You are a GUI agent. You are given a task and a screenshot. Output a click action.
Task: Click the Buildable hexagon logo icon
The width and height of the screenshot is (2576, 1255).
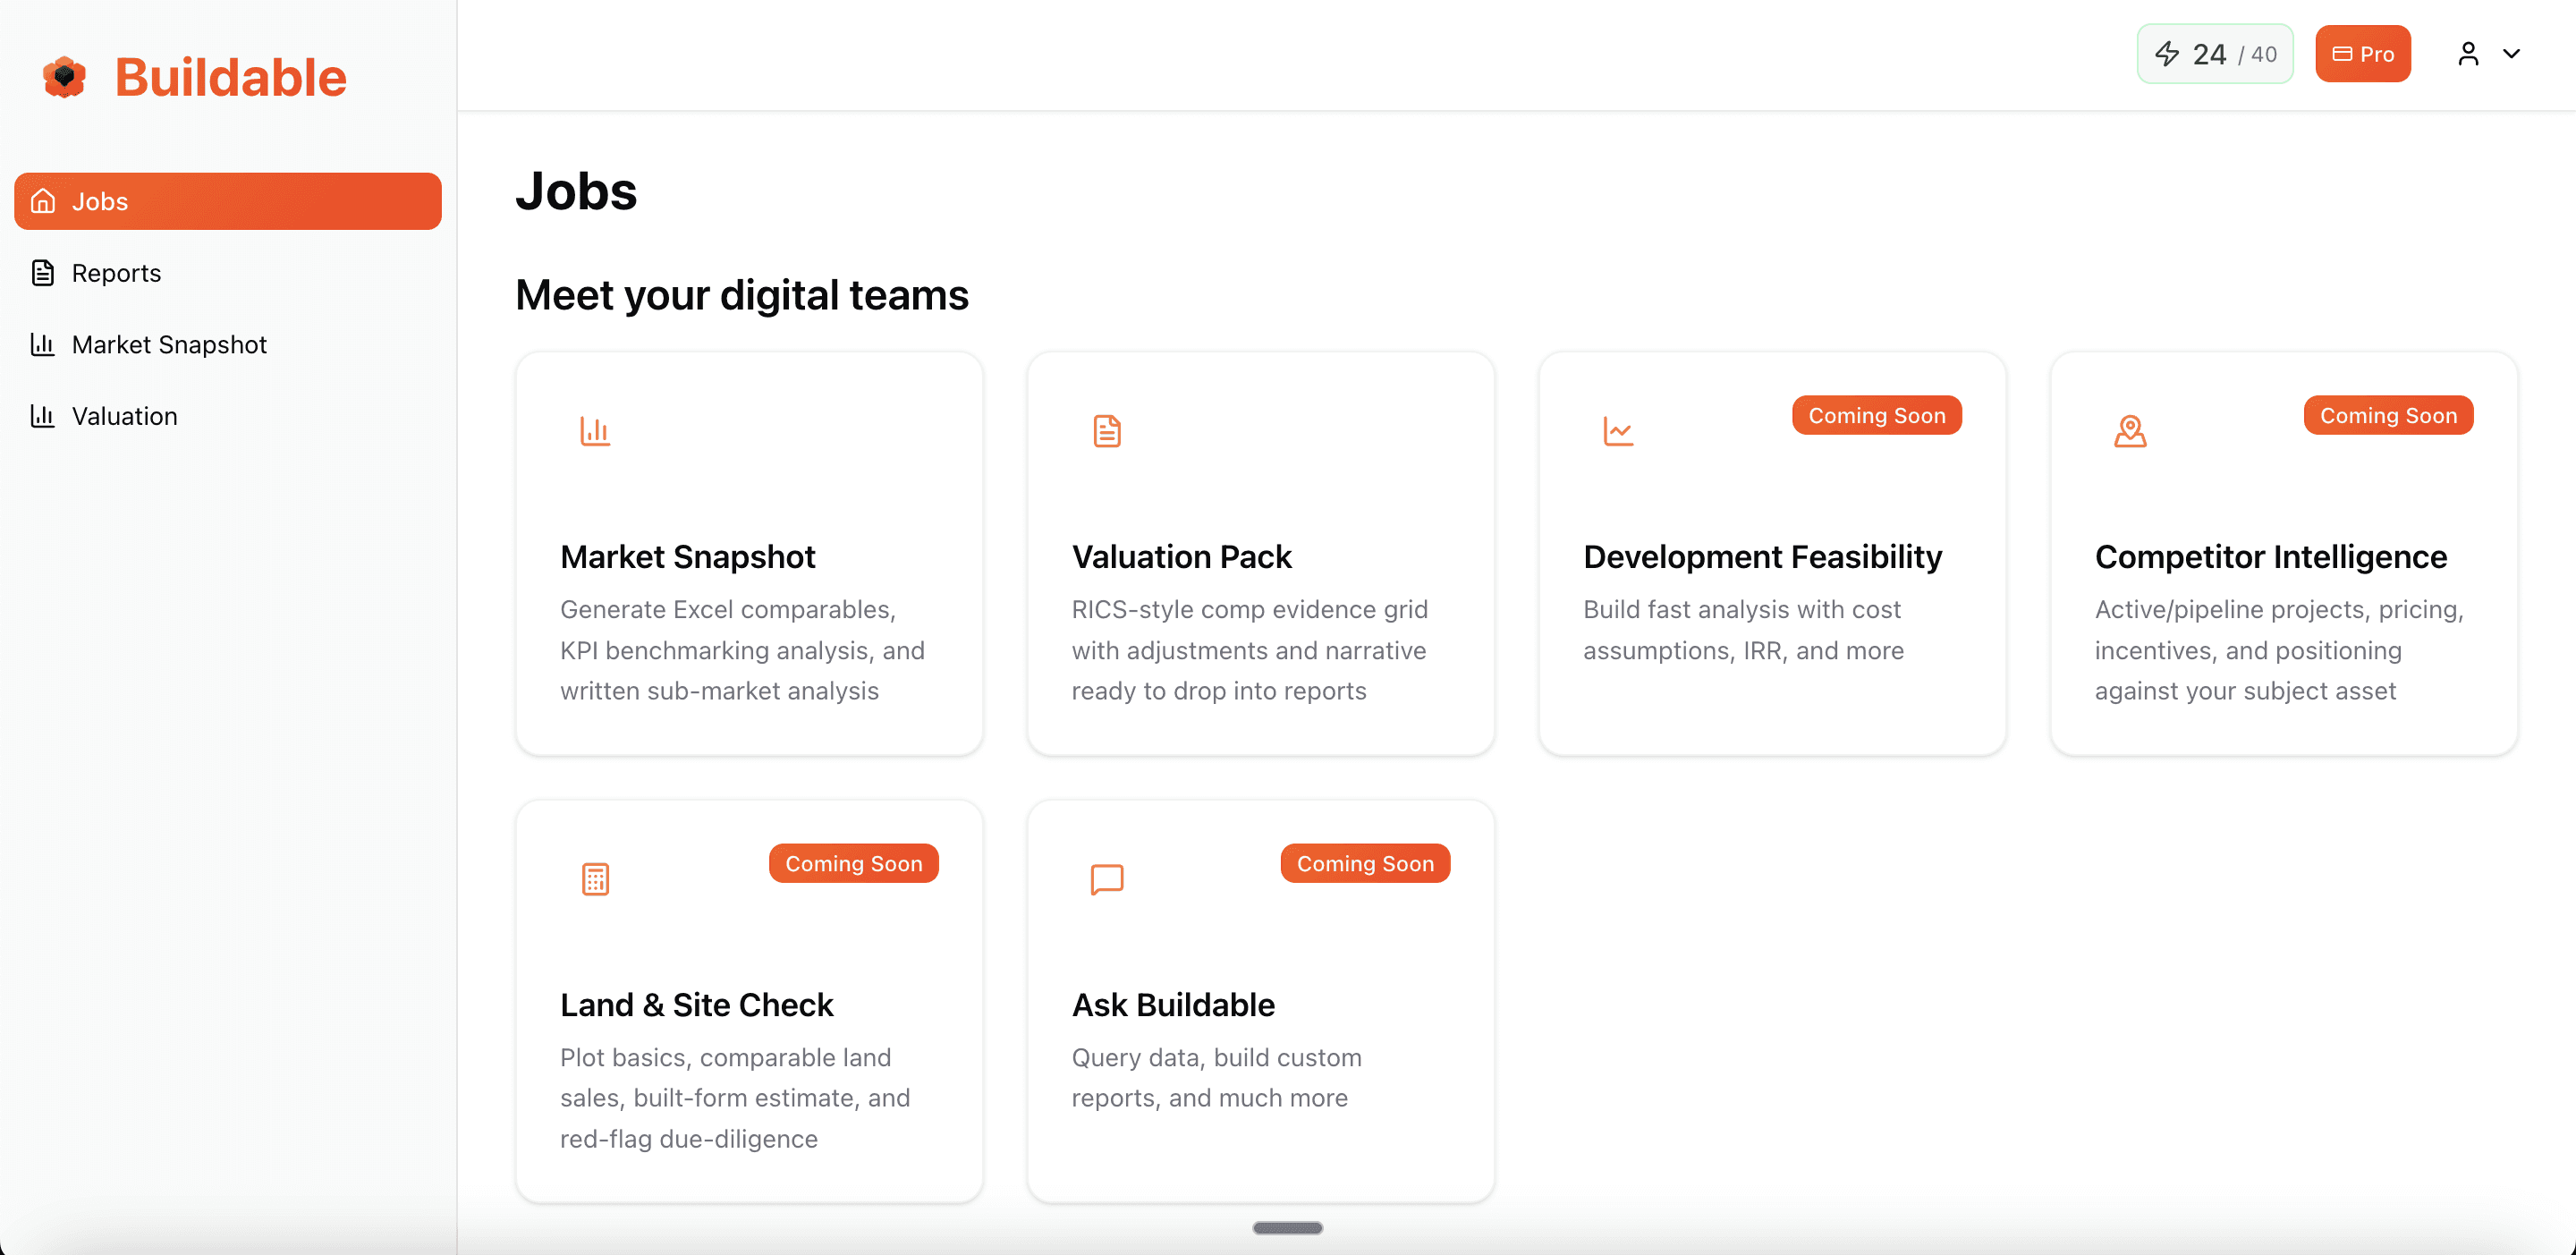point(65,77)
